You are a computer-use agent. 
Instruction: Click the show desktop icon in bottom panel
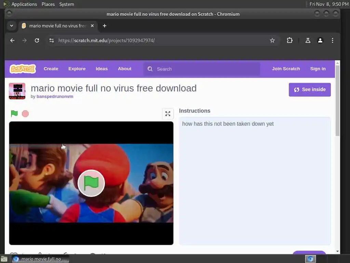(x=4, y=259)
